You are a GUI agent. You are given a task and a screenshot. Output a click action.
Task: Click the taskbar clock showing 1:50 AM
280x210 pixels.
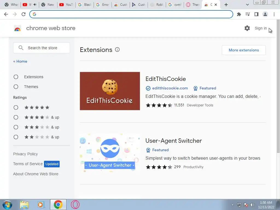tap(266, 205)
